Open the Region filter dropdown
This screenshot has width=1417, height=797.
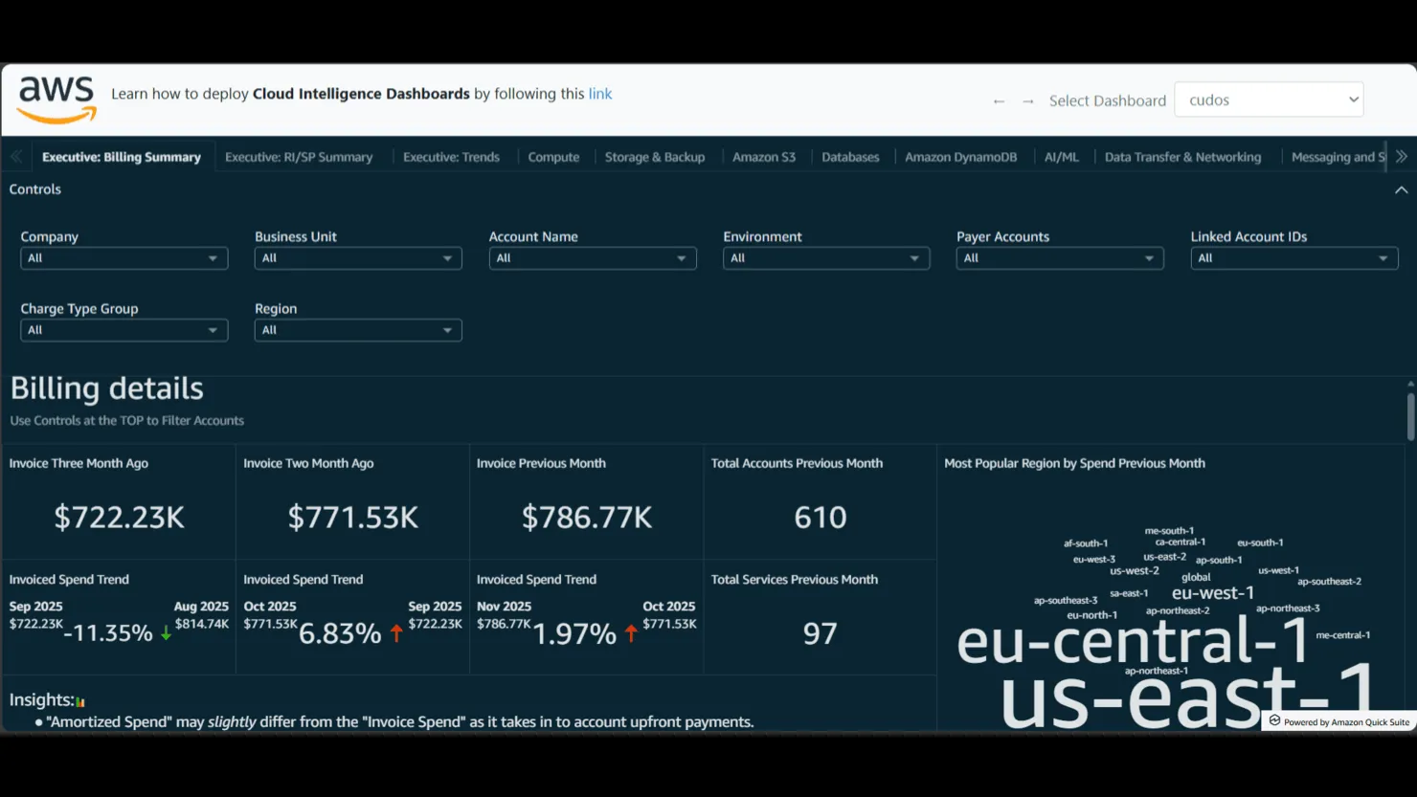357,330
